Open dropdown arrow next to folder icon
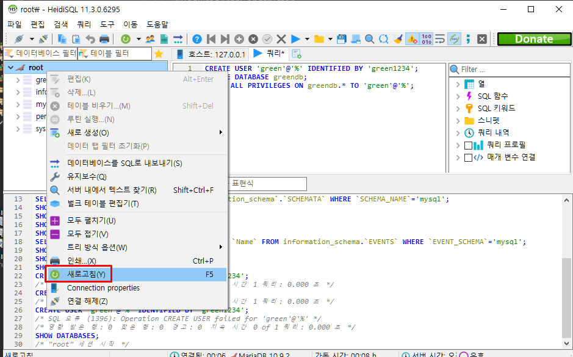The width and height of the screenshot is (573, 357). (x=330, y=38)
